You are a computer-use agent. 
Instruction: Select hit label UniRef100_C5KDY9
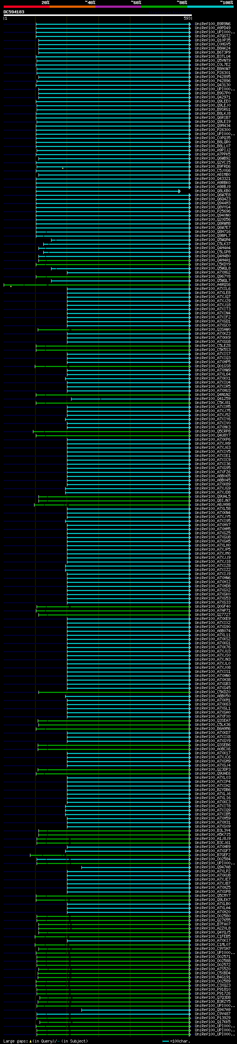tap(213, 264)
